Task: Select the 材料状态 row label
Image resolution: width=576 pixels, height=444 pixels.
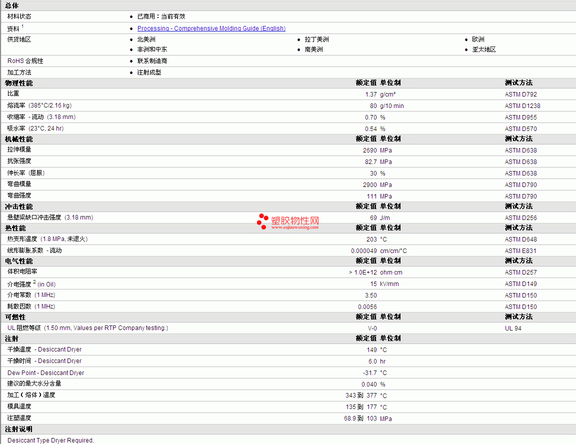Action: click(x=19, y=16)
